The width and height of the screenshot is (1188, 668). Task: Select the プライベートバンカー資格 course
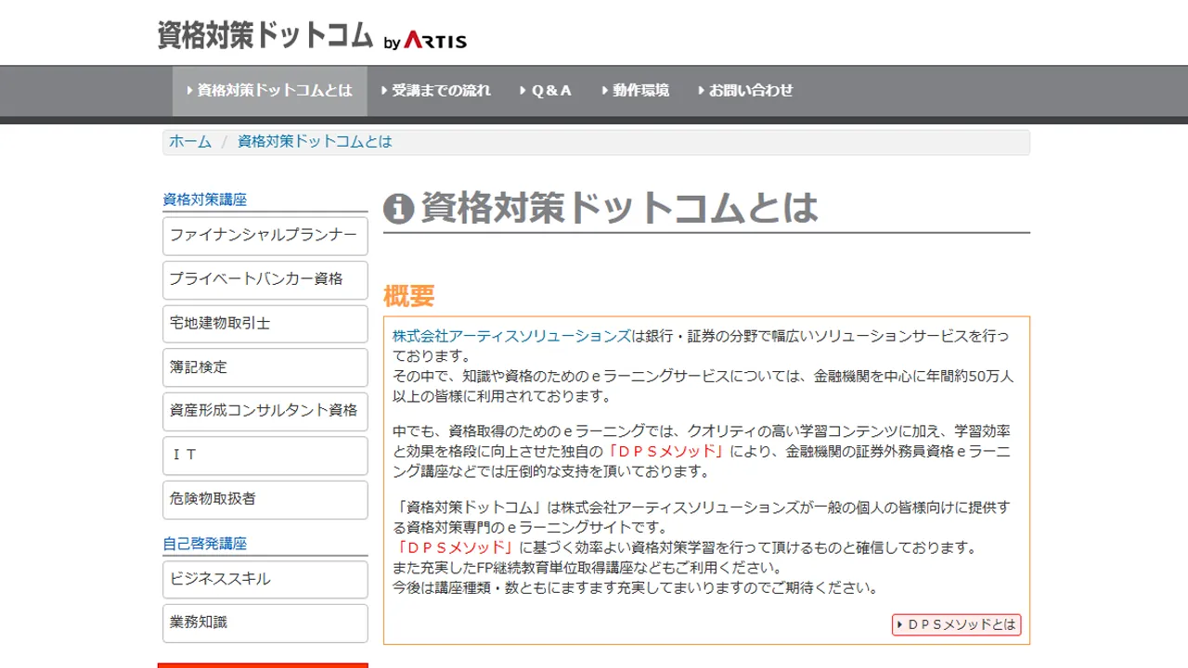pyautogui.click(x=265, y=279)
